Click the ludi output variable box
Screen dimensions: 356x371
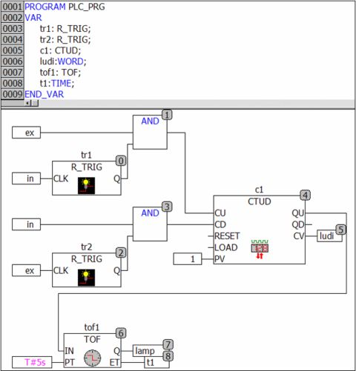tap(329, 236)
